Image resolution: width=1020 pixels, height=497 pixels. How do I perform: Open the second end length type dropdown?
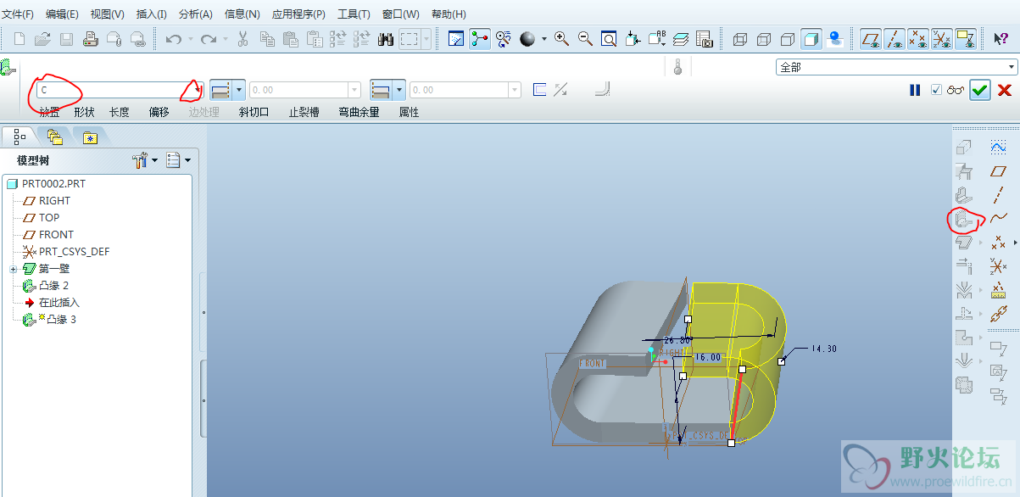[399, 90]
